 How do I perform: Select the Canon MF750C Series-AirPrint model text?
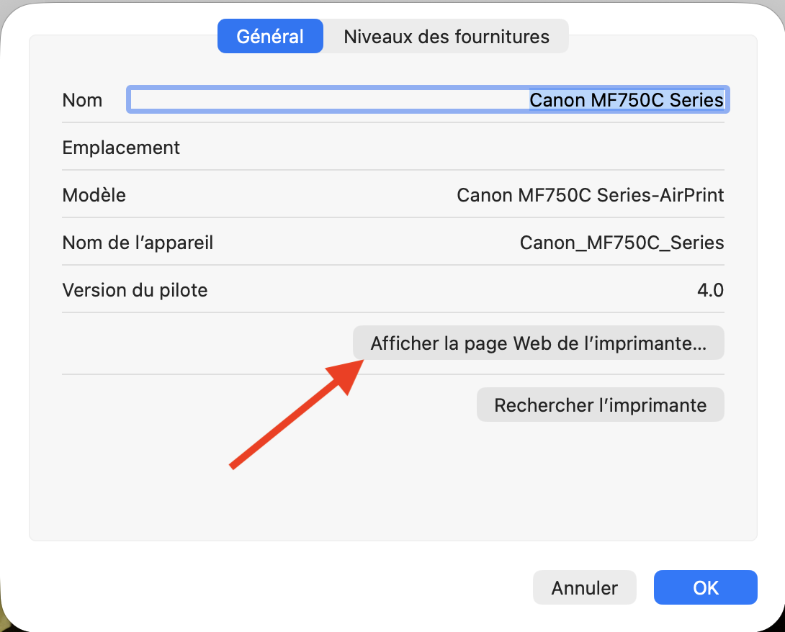coord(590,195)
